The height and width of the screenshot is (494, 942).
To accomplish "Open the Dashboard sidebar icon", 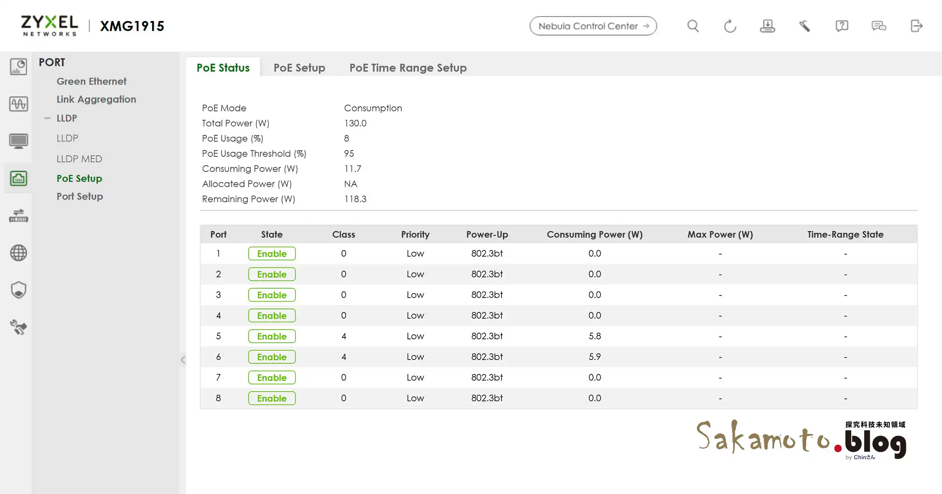I will pos(18,67).
